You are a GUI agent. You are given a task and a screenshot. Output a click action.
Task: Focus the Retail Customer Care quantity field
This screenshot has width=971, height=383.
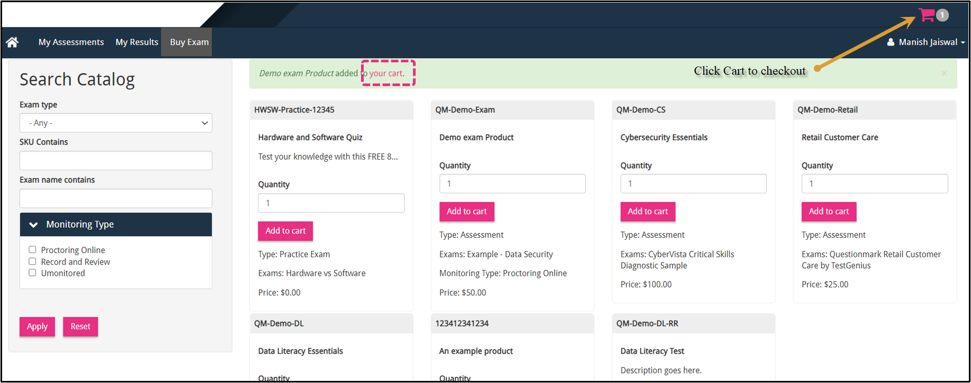pos(874,184)
